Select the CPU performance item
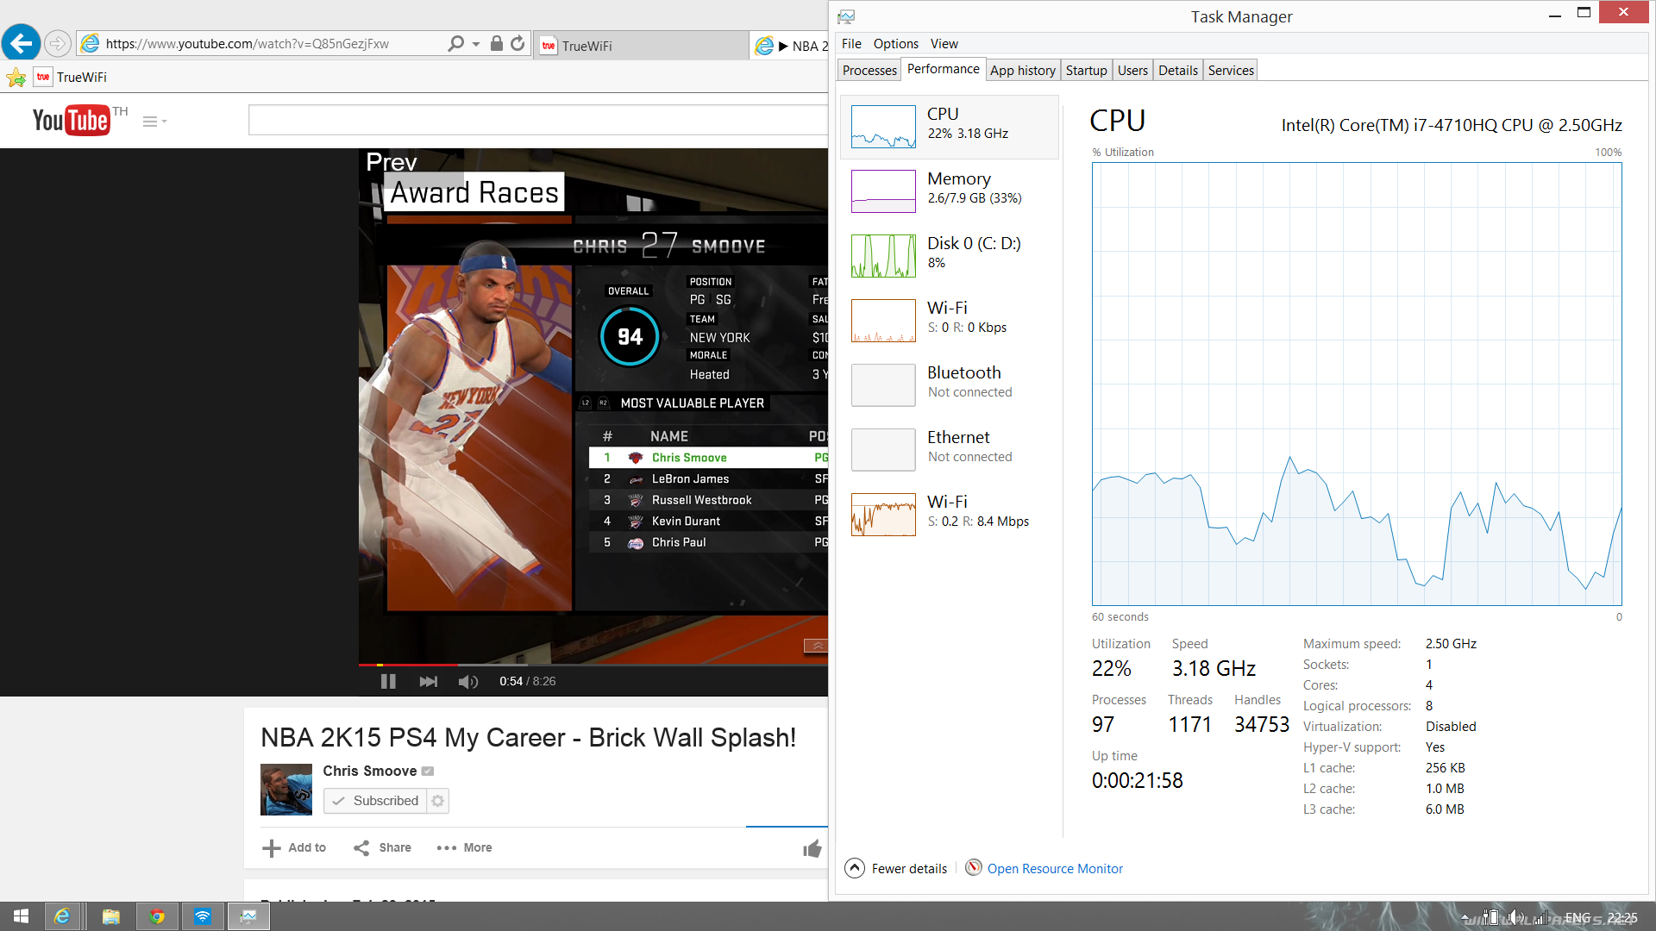This screenshot has width=1656, height=931. pos(950,127)
